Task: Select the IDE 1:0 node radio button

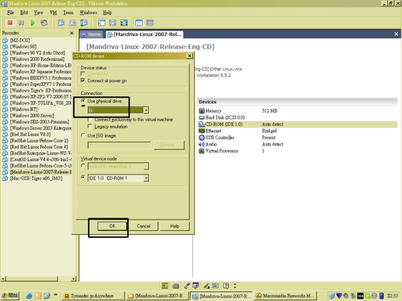Action: point(83,177)
